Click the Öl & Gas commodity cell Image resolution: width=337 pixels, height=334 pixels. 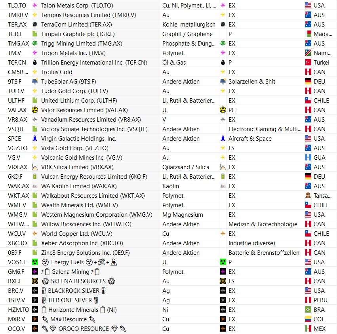click(174, 62)
